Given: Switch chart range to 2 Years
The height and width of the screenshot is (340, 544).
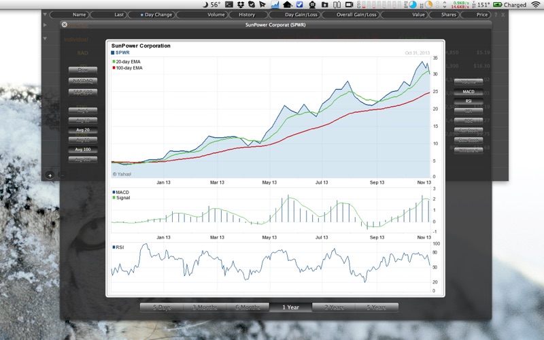Looking at the screenshot, I should point(334,307).
